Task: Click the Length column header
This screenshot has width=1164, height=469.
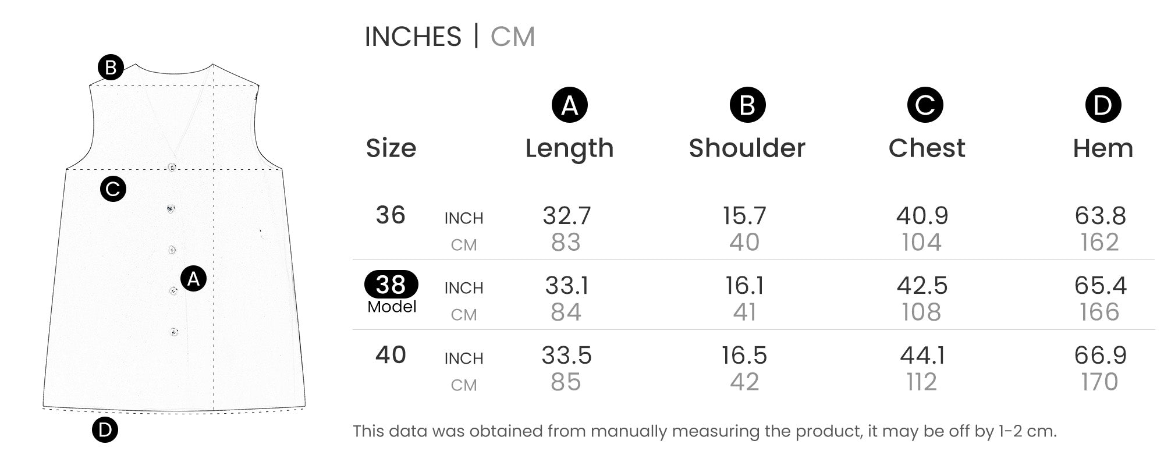Action: 569,148
